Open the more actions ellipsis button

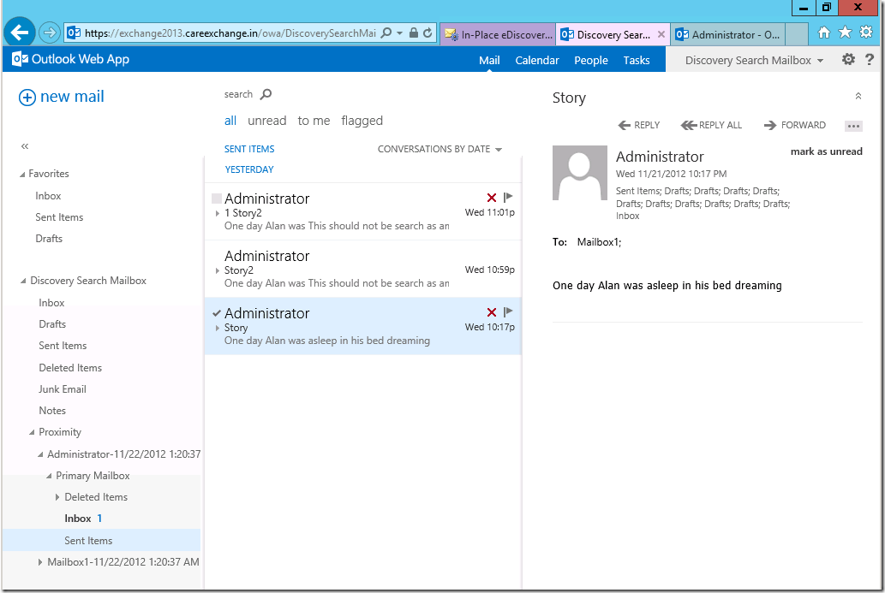tap(853, 126)
